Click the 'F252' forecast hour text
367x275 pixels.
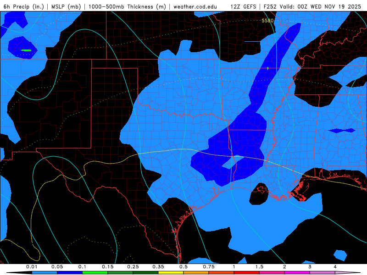tap(270, 6)
